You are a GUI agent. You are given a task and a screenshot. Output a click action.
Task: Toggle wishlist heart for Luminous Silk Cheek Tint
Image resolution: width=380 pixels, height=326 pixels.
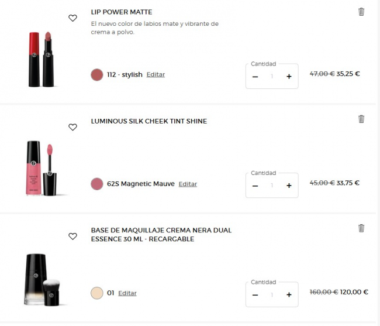click(x=72, y=127)
